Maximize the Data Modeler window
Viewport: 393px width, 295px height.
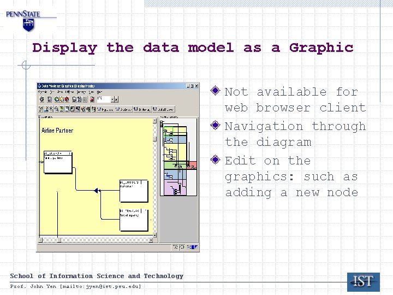click(x=192, y=86)
